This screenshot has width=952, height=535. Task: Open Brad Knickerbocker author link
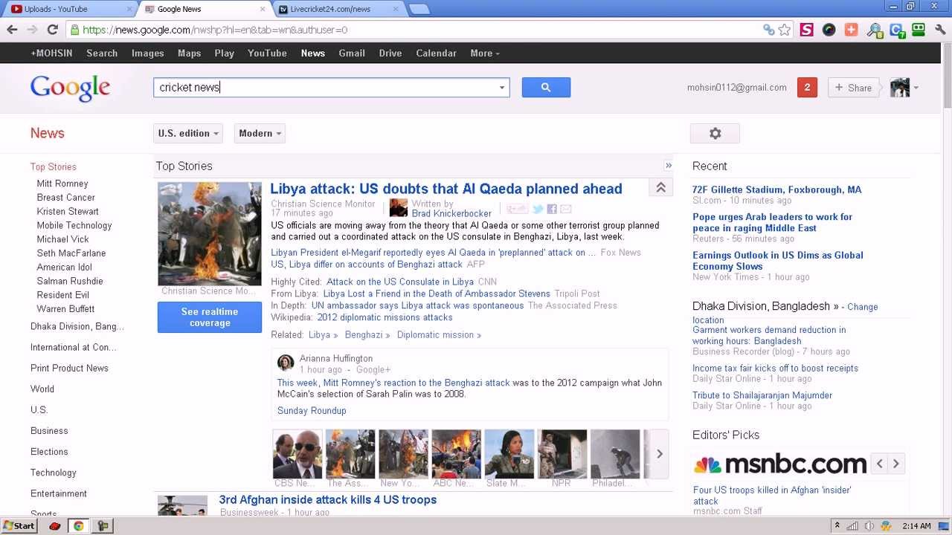451,213
